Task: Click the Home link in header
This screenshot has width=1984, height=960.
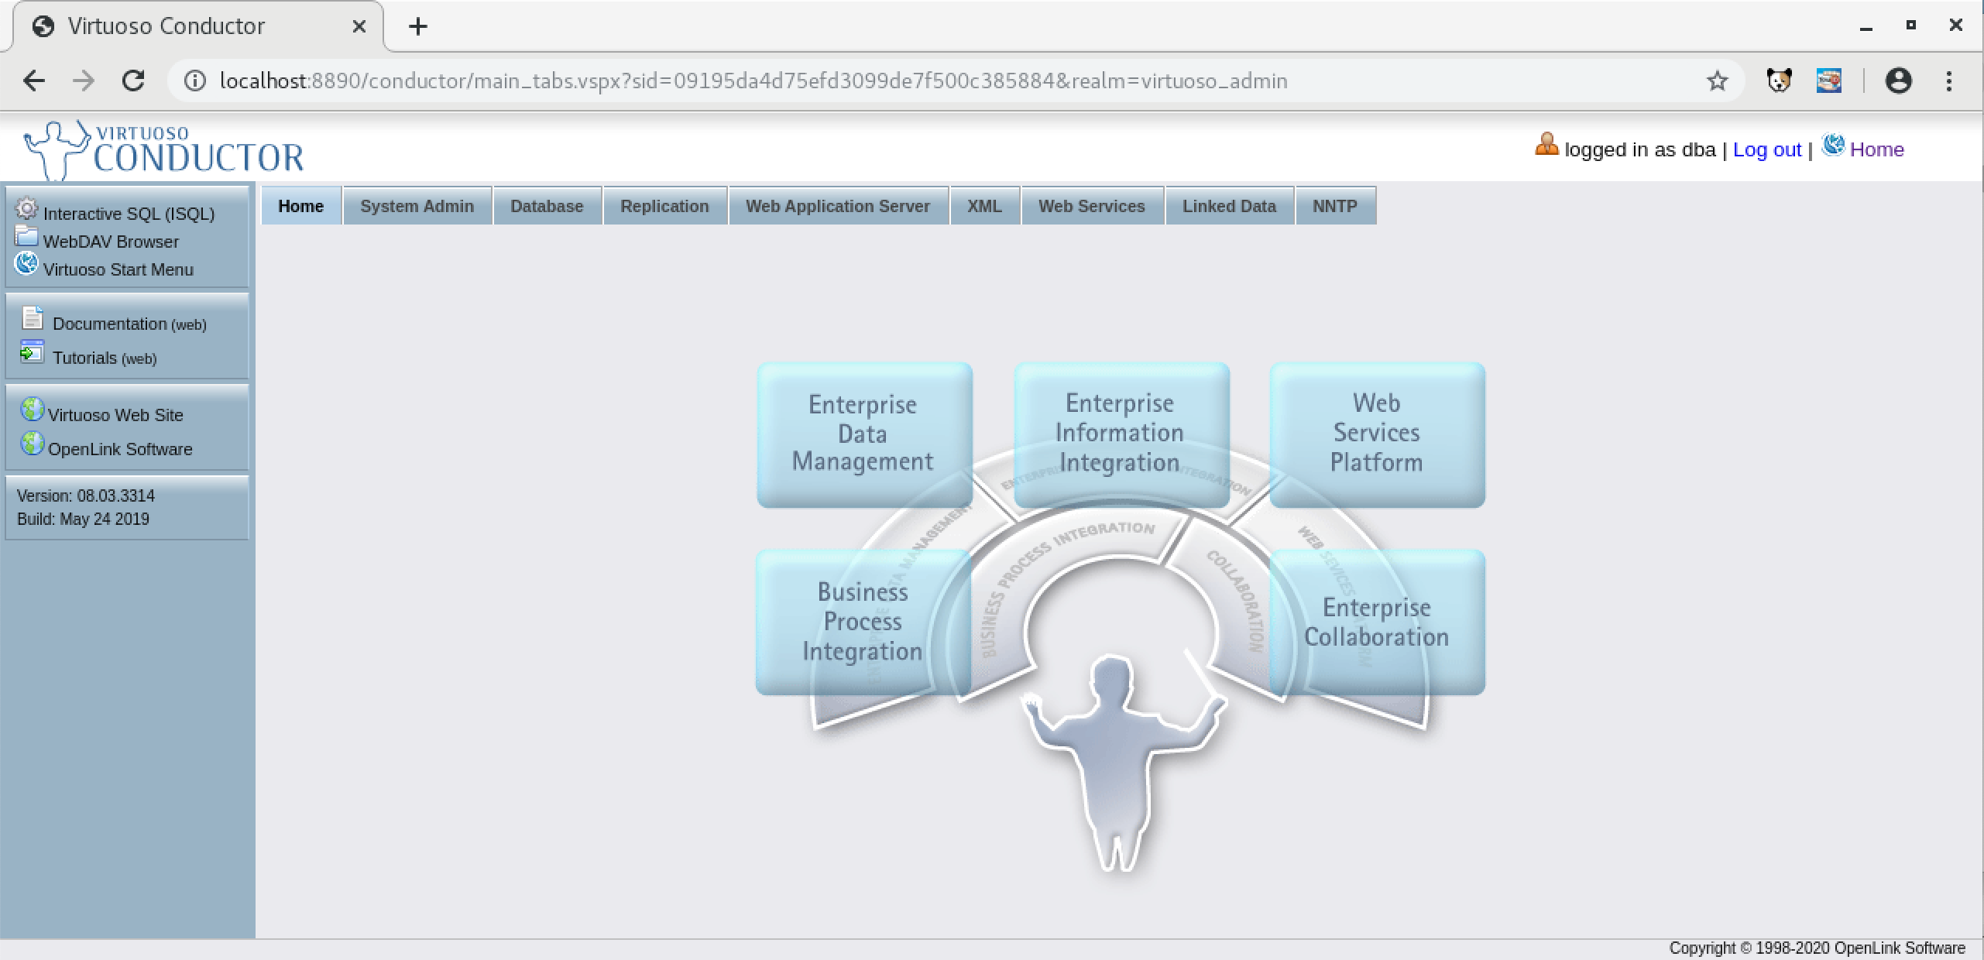Action: 1877,149
